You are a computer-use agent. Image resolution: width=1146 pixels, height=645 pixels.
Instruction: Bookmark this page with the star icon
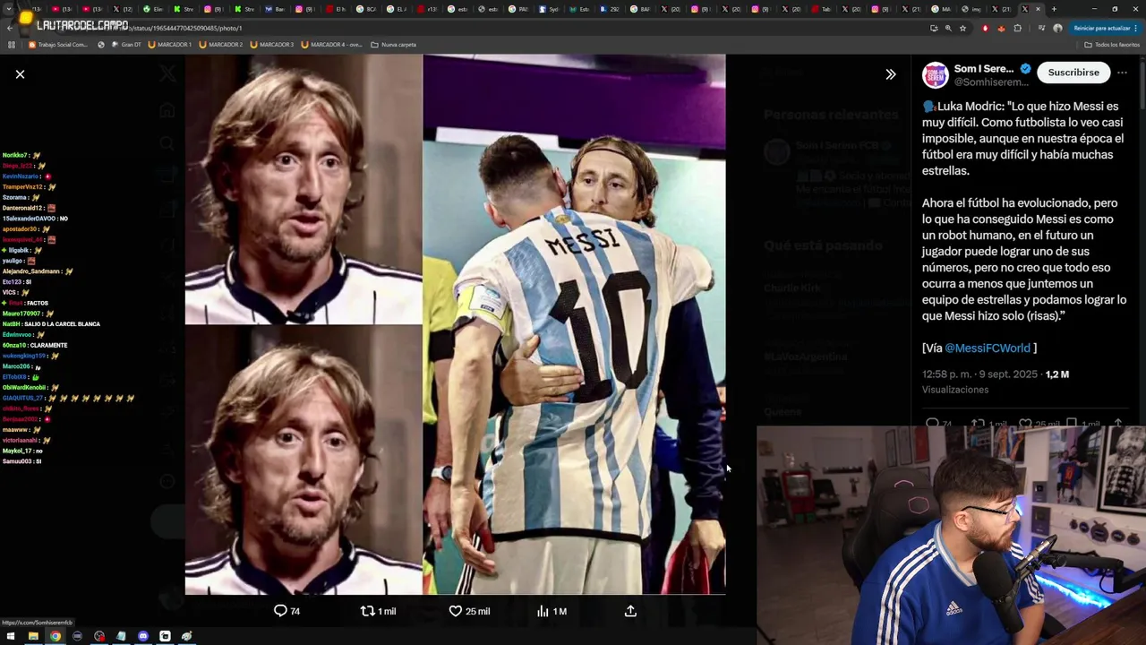coord(962,28)
